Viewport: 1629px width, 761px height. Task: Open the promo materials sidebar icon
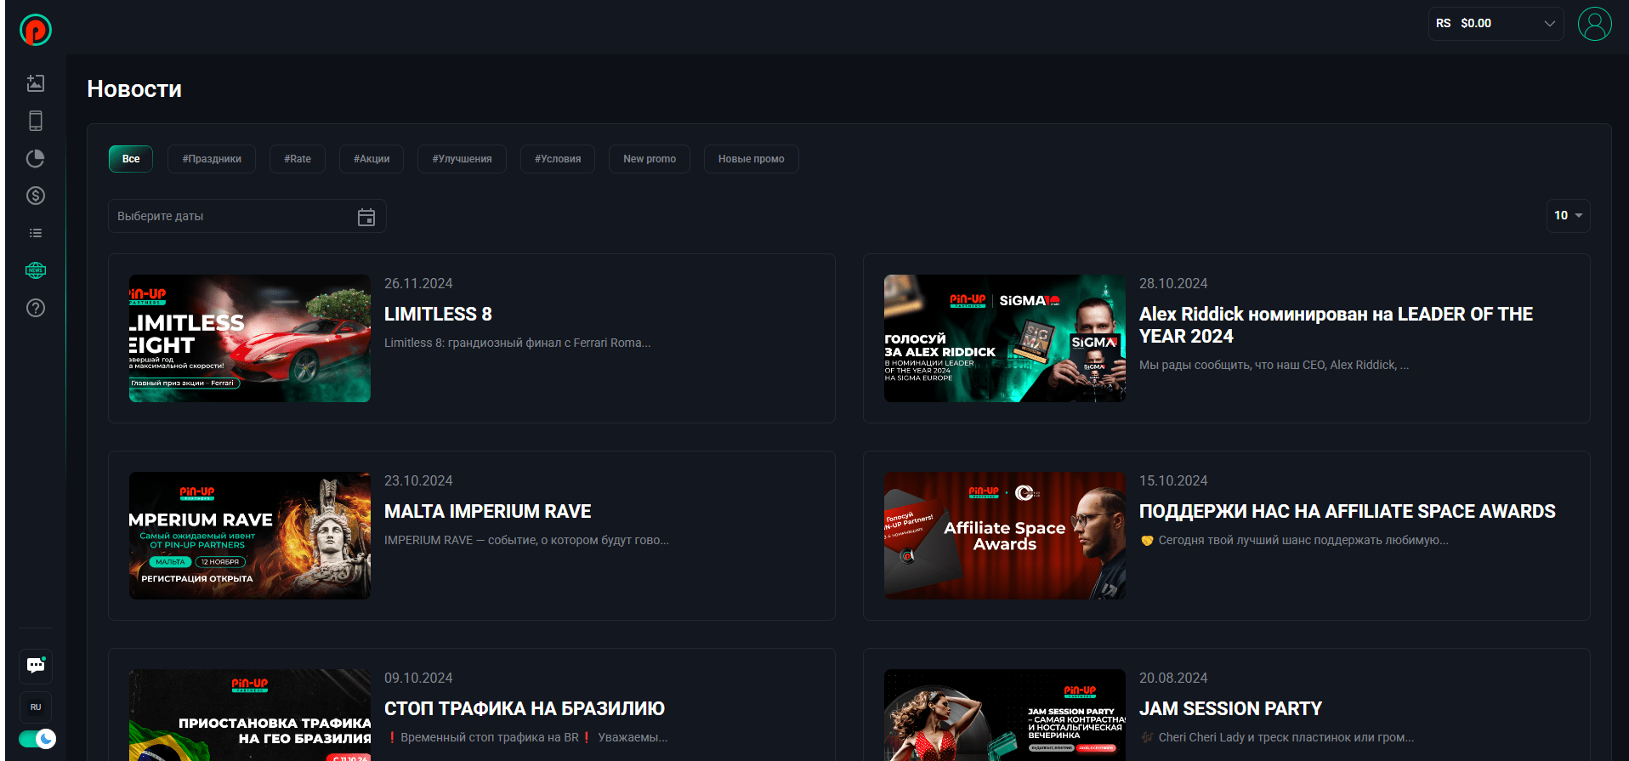pos(36,83)
